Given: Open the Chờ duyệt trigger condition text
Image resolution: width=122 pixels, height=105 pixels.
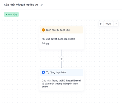Looking at the screenshot, I should (x=58, y=39).
